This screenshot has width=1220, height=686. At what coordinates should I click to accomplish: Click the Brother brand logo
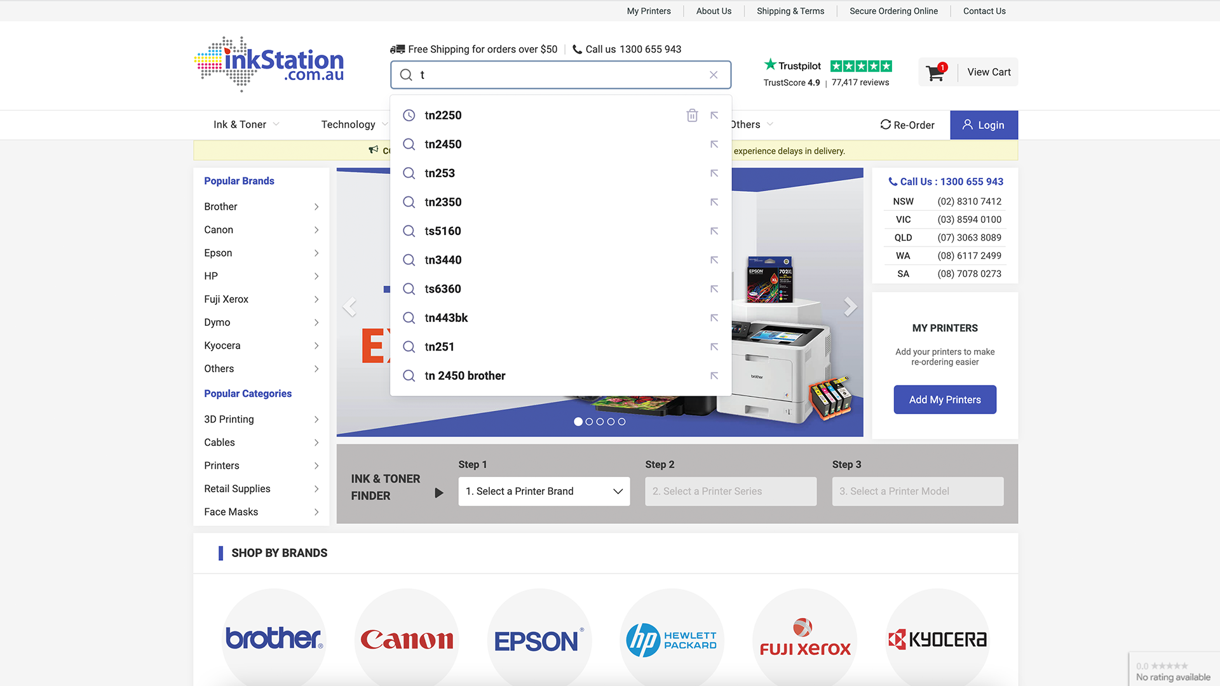click(x=274, y=638)
